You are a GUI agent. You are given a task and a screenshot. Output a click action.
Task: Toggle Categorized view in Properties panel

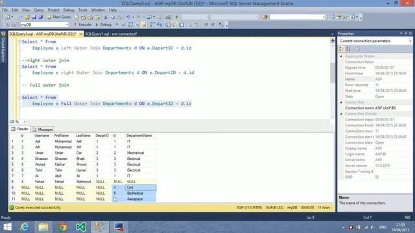(x=342, y=49)
